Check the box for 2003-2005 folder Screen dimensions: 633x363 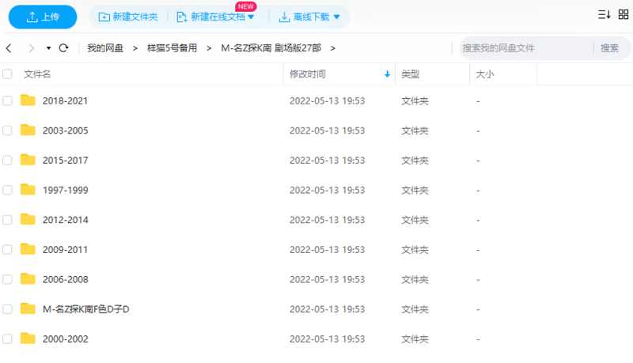[8, 130]
